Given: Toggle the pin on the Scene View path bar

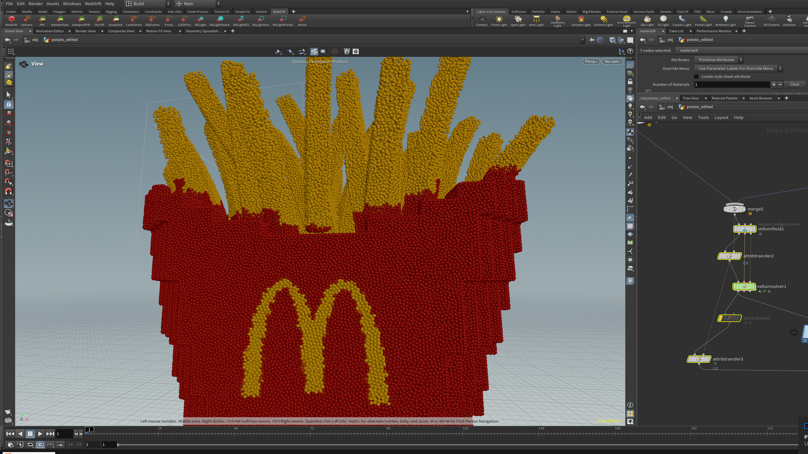Looking at the screenshot, I should [x=591, y=40].
